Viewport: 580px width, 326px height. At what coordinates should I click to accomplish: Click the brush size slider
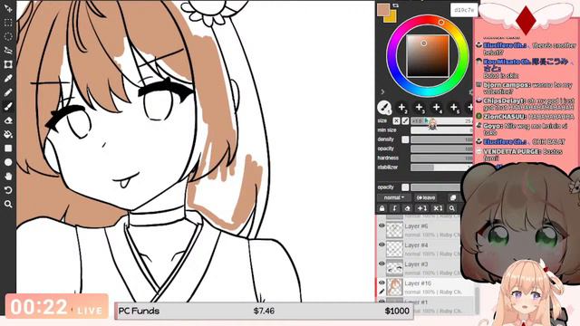[441, 120]
